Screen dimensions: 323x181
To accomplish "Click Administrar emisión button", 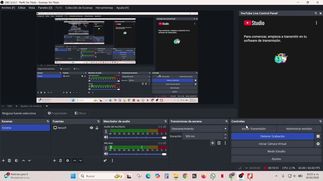I will [299, 129].
